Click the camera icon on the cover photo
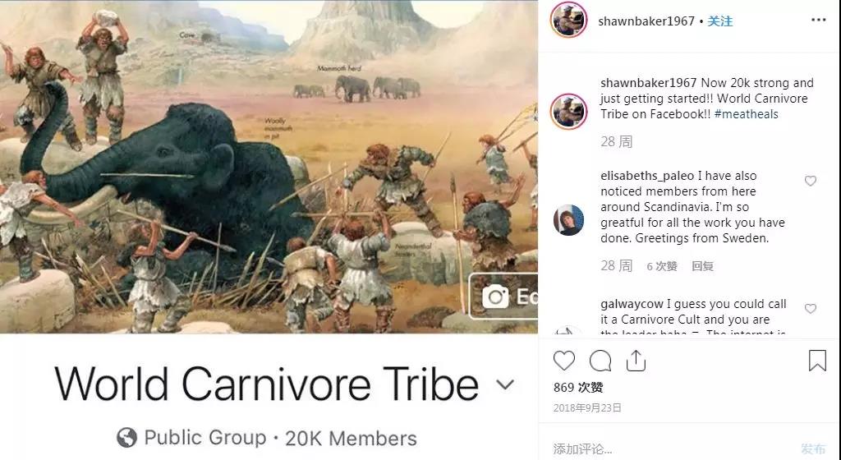Screen dimensions: 841x460 click(495, 297)
